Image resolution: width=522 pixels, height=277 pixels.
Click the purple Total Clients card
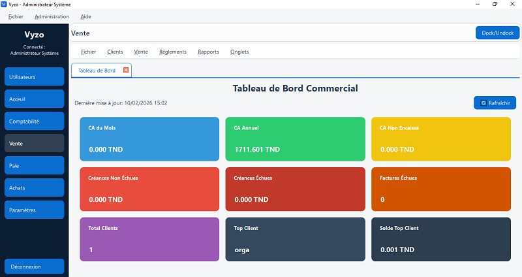click(x=149, y=239)
